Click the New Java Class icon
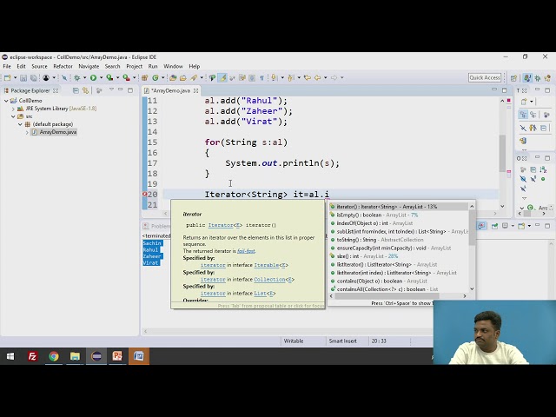 pyautogui.click(x=156, y=77)
